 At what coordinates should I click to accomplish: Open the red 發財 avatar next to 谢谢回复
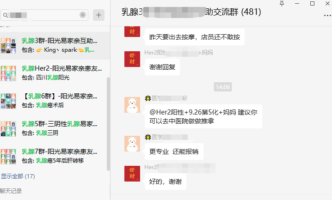132,59
